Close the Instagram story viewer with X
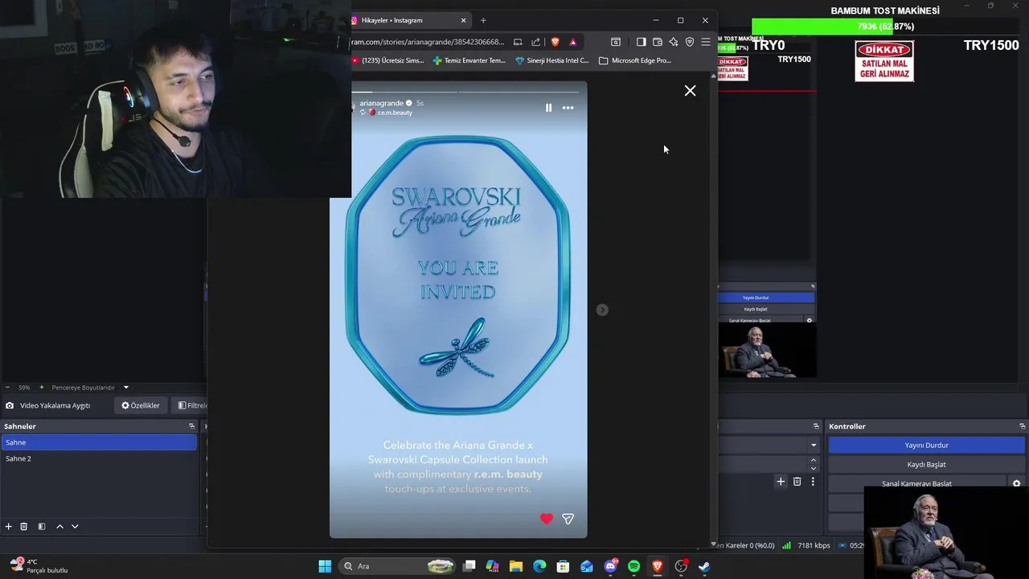Viewport: 1029px width, 579px height. point(690,91)
